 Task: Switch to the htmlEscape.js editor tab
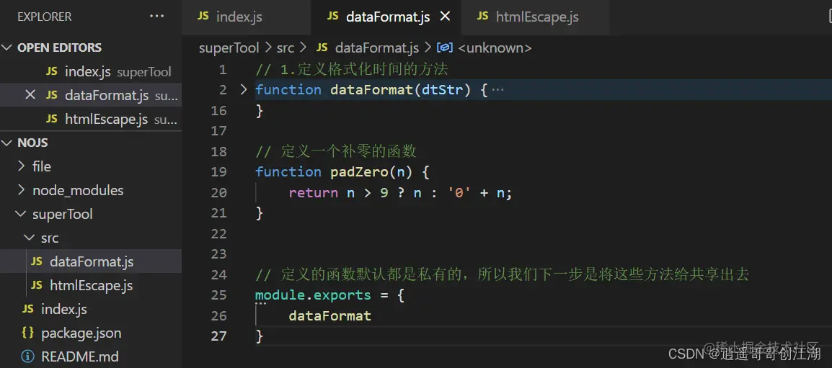click(x=536, y=17)
